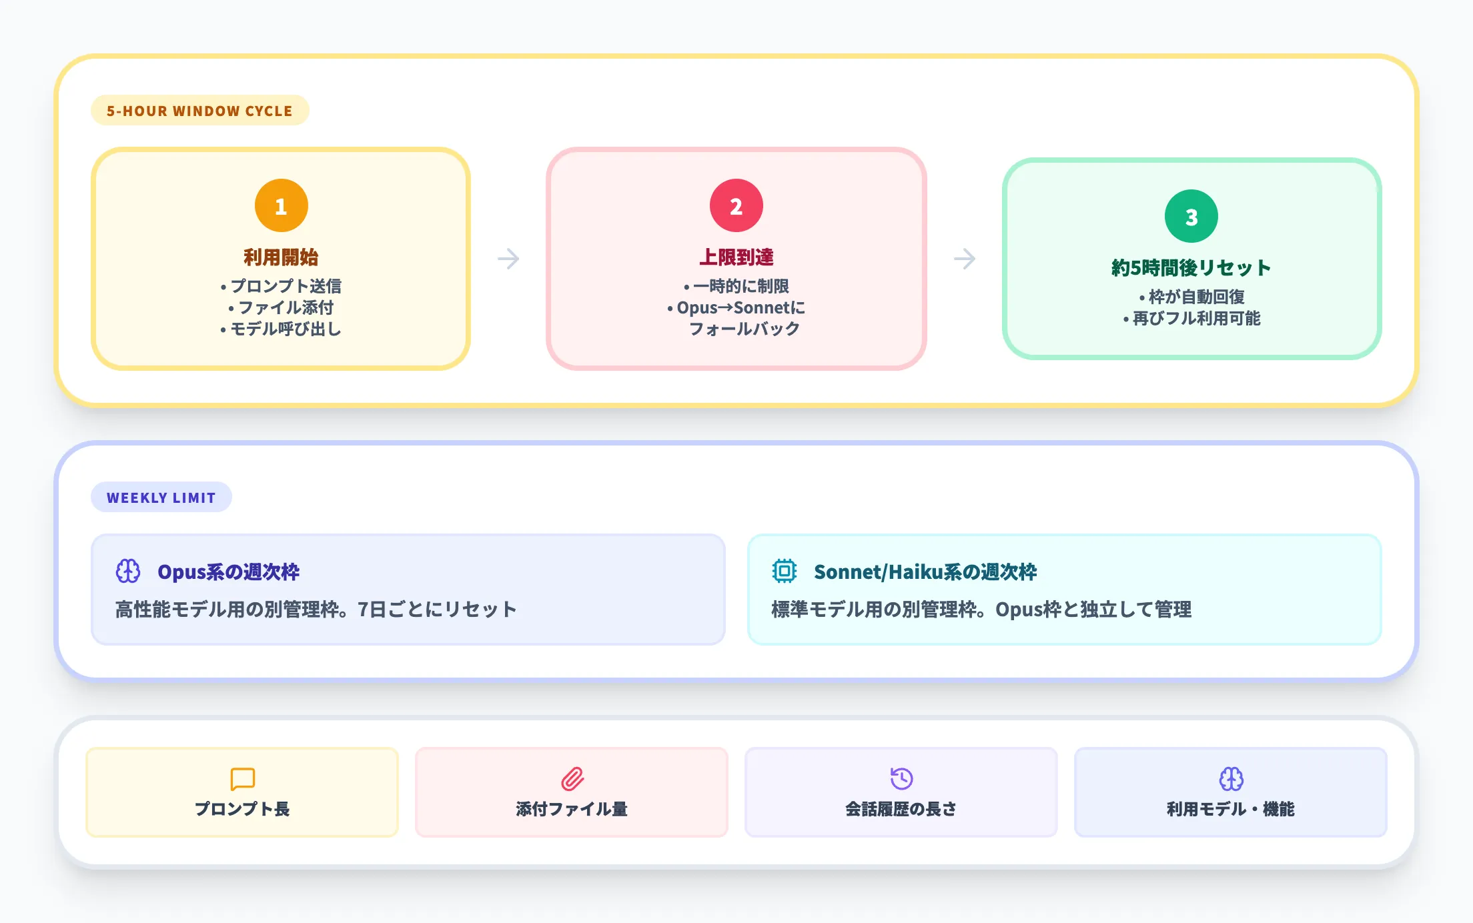Click the clock icon above 会話履歴の長さ
The height and width of the screenshot is (923, 1473).
[x=901, y=779]
